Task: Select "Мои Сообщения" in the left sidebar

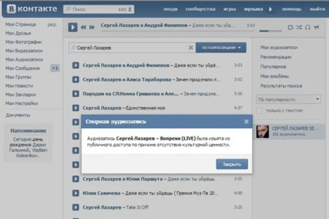Action: click(23, 68)
